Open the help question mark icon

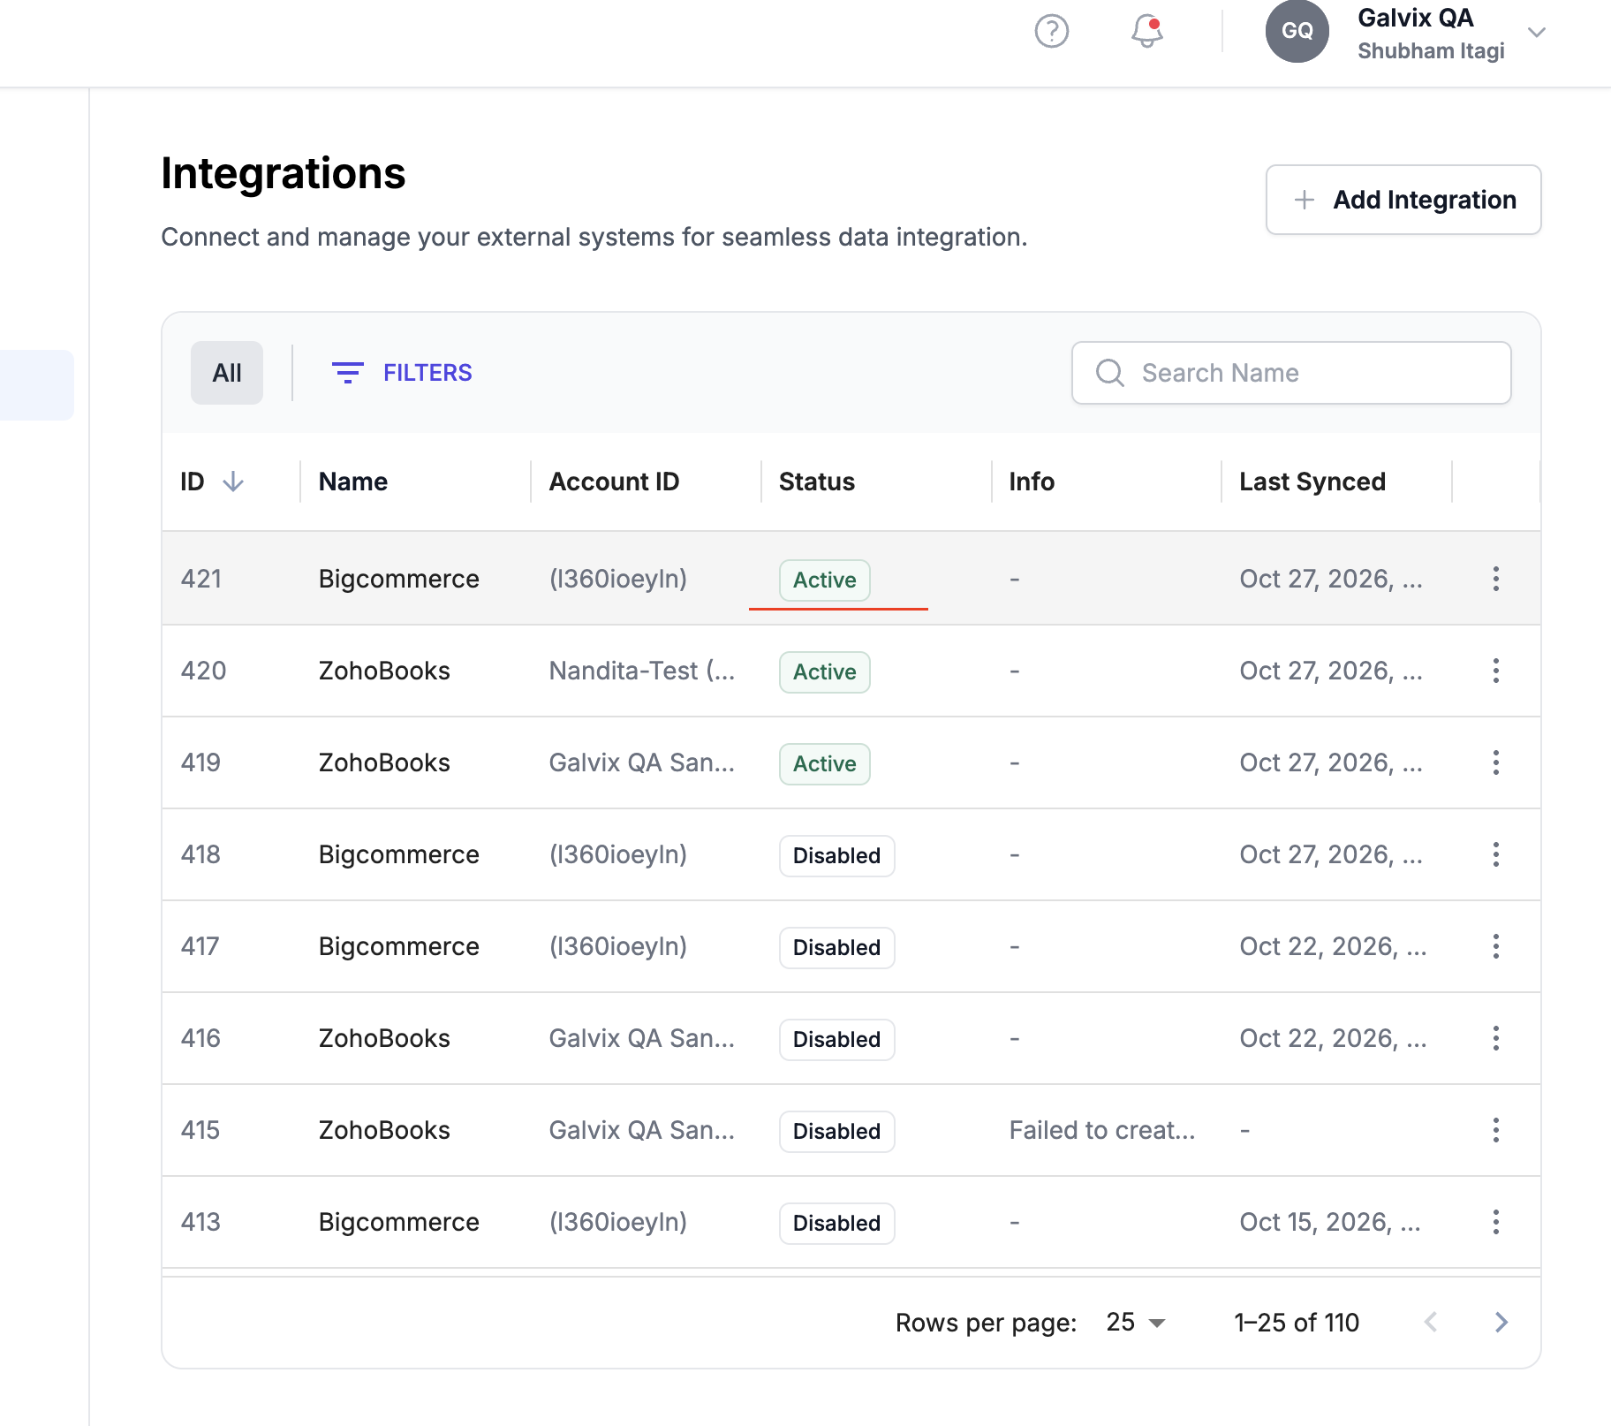click(1051, 32)
